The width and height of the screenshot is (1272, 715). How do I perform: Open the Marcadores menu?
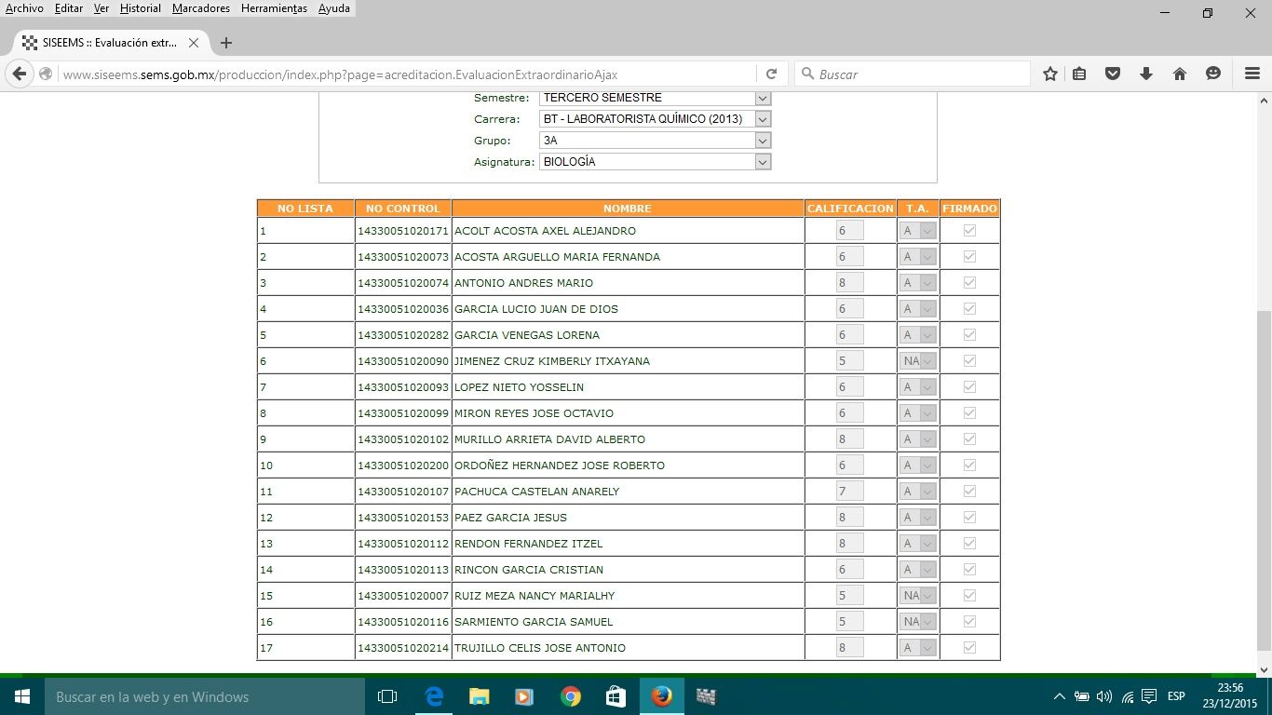pyautogui.click(x=201, y=8)
